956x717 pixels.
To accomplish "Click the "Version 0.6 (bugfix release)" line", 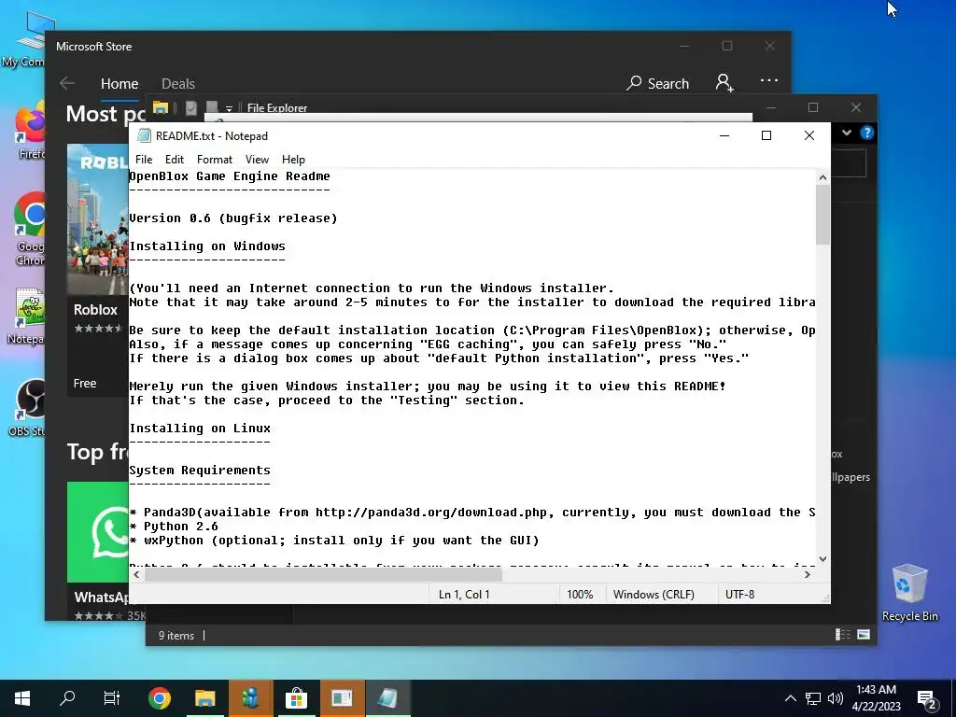I will coord(232,218).
